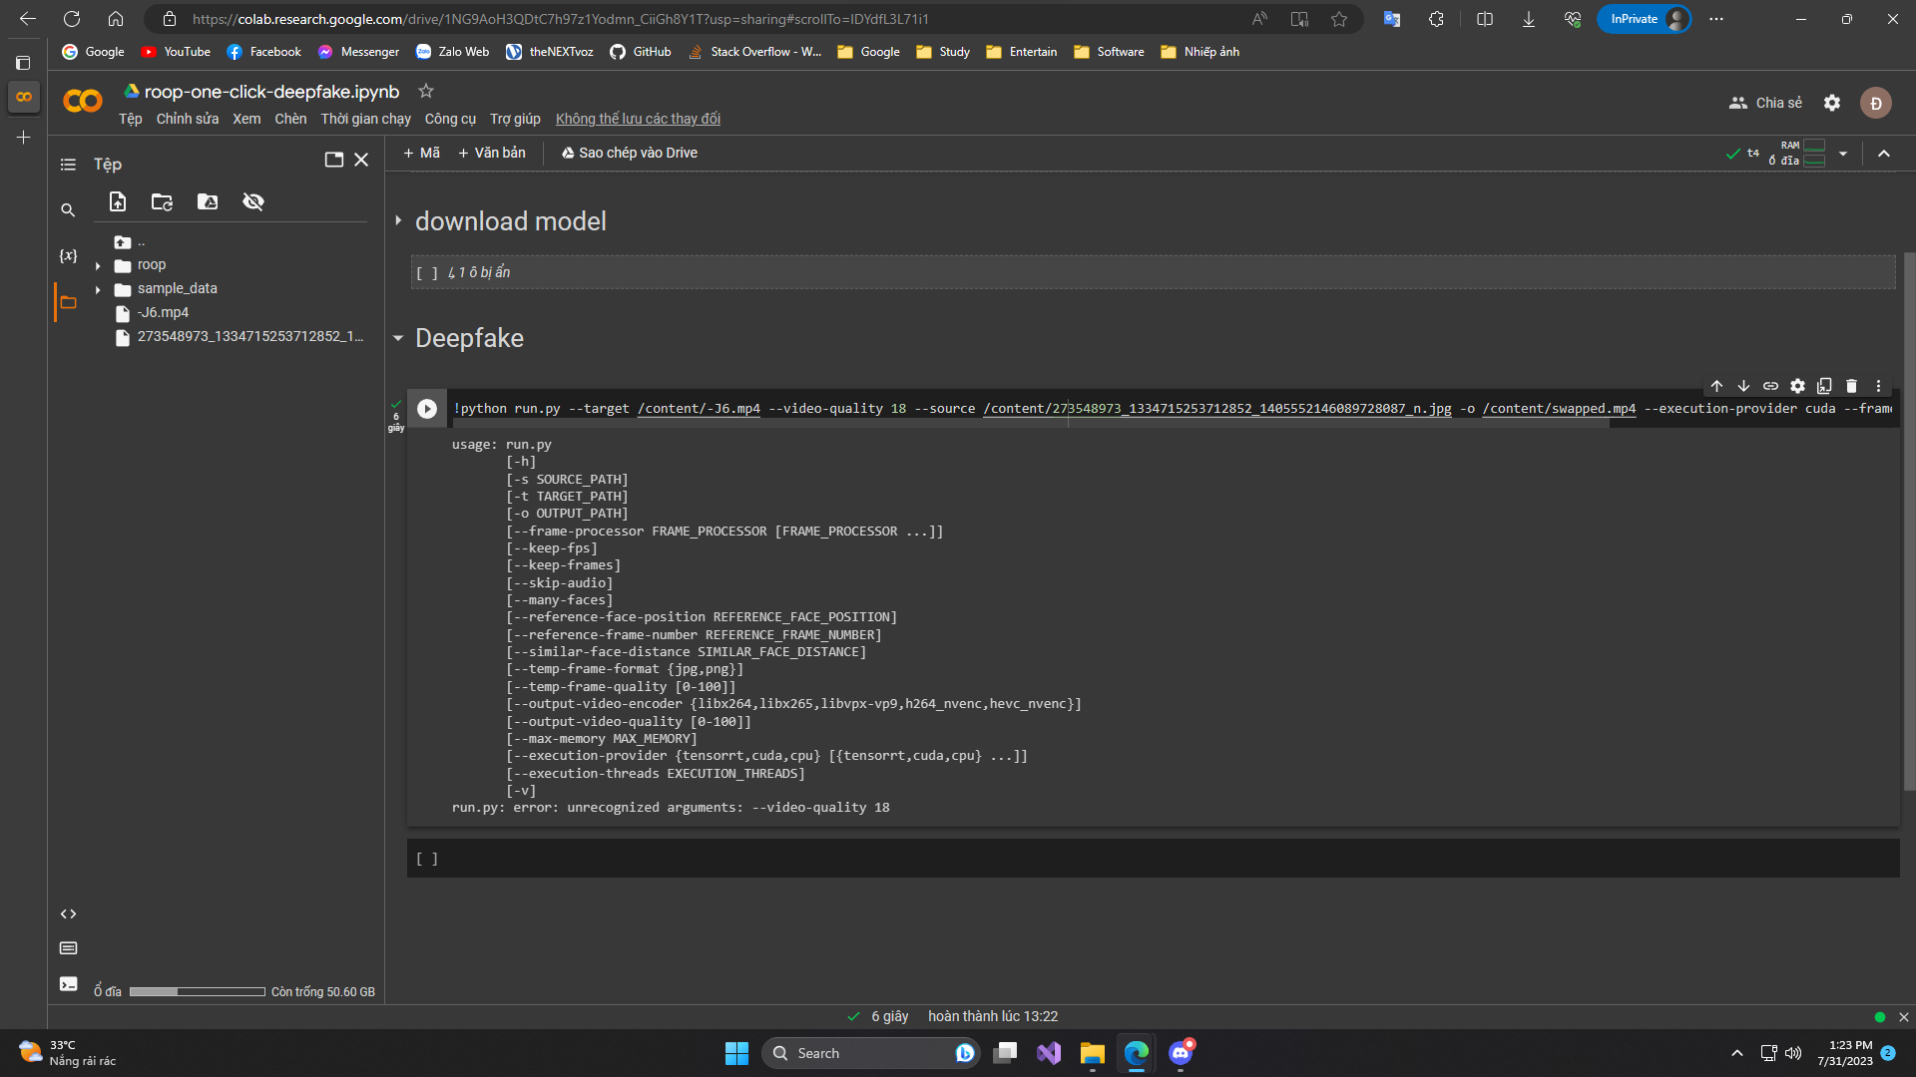This screenshot has height=1077, width=1916.
Task: Mount Google Drive icon
Action: click(208, 202)
